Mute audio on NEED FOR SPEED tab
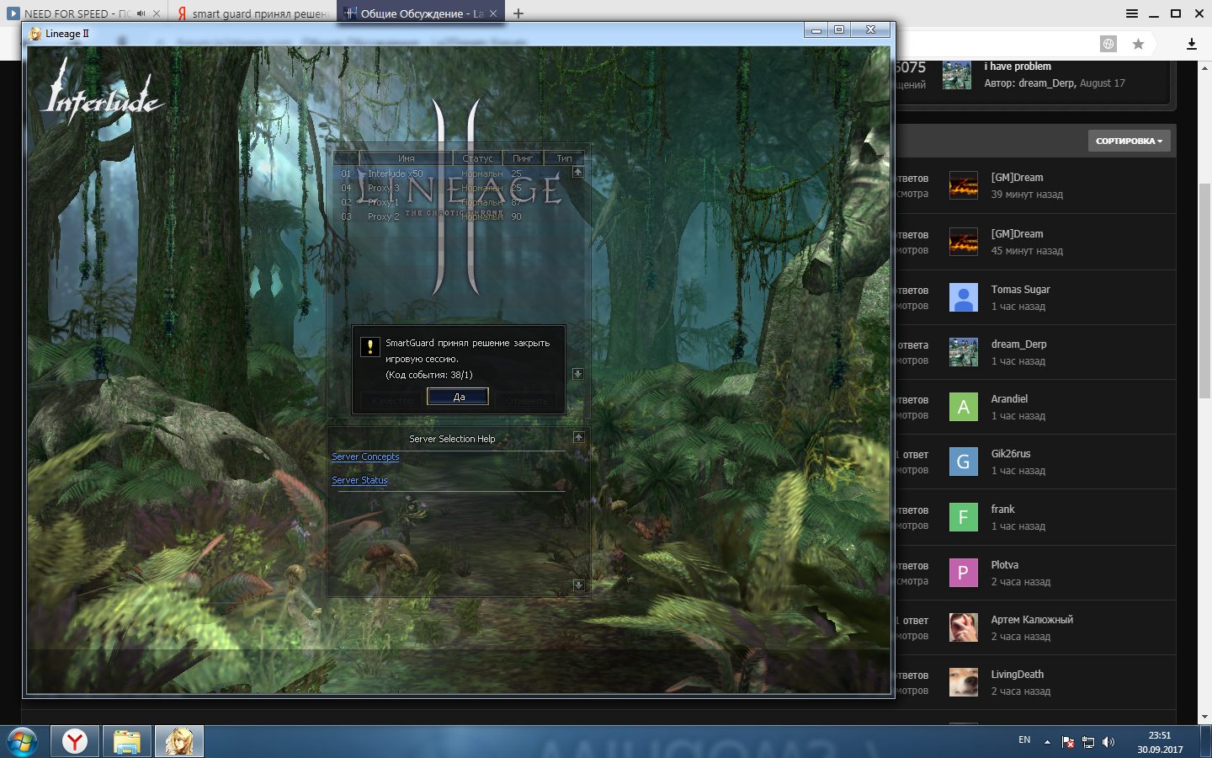1212x758 pixels. click(x=141, y=13)
